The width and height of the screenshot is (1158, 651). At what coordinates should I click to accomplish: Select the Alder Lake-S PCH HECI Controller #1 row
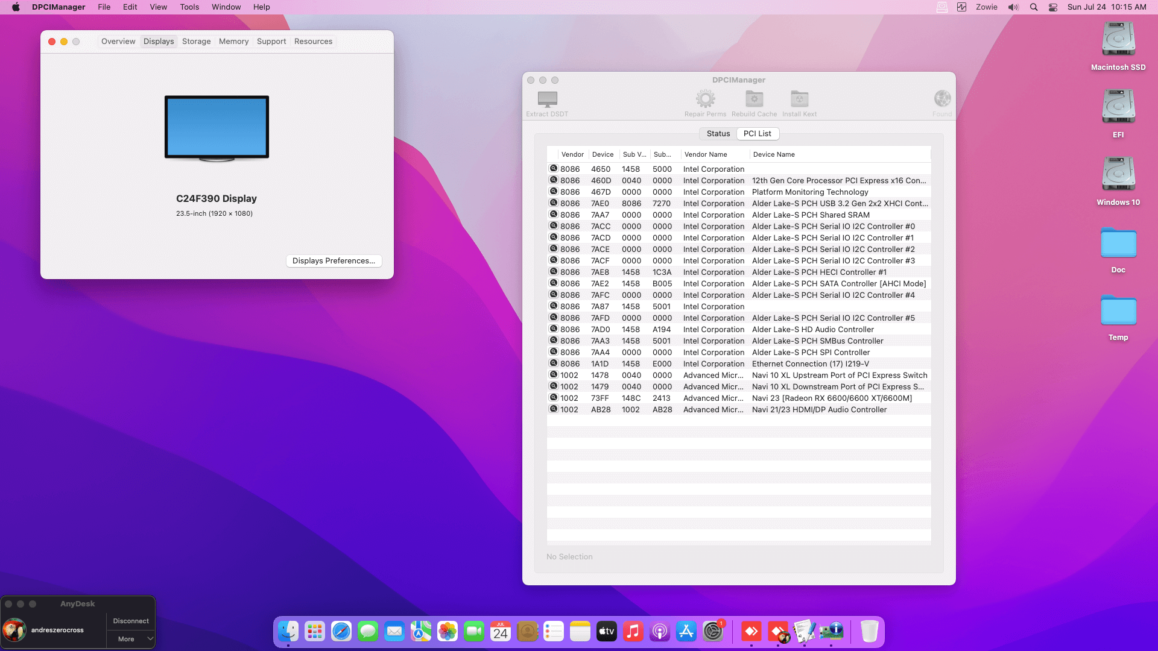(739, 272)
